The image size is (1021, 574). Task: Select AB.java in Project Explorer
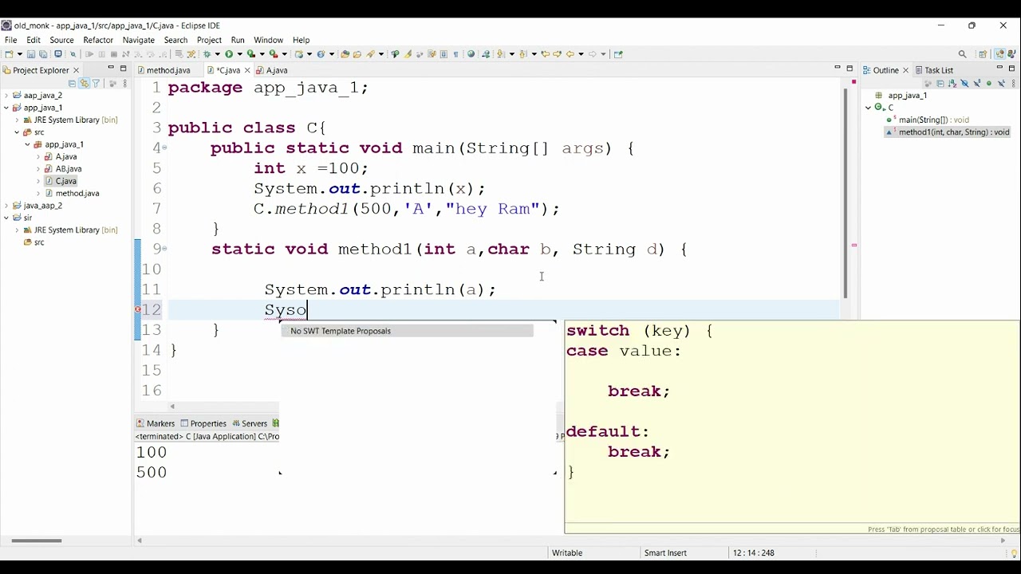pos(69,169)
